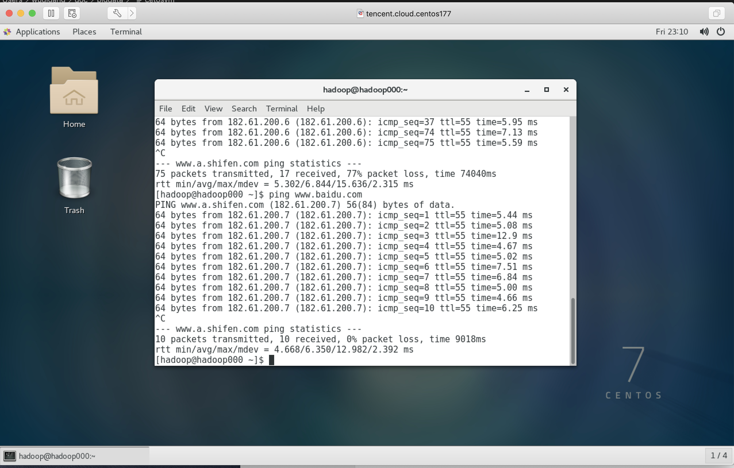Click the rtt line ending 2.392 ms

285,349
